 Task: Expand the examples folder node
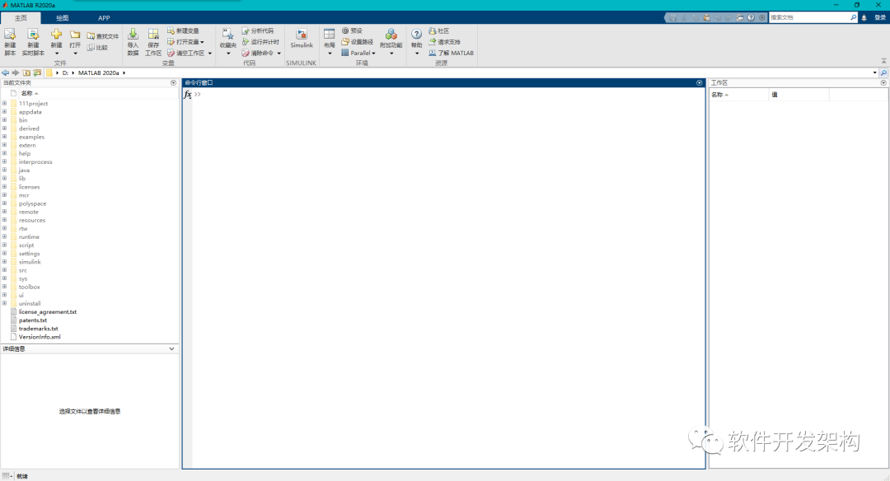pos(5,137)
